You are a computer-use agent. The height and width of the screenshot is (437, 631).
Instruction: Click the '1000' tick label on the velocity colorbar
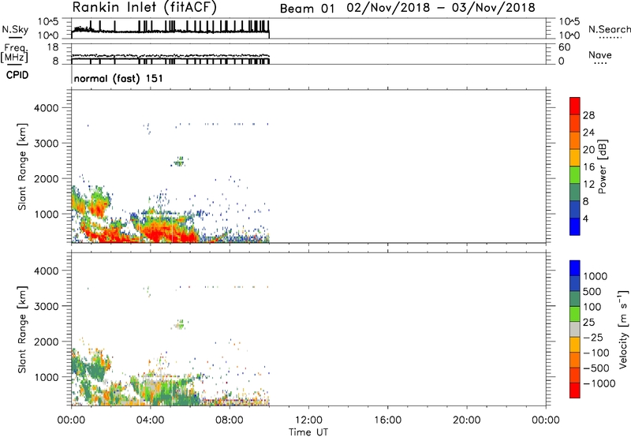596,276
